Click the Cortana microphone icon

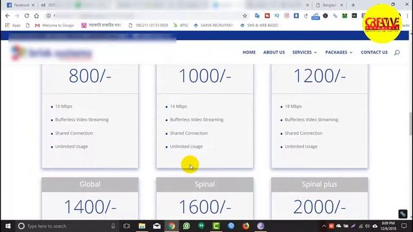click(x=113, y=226)
